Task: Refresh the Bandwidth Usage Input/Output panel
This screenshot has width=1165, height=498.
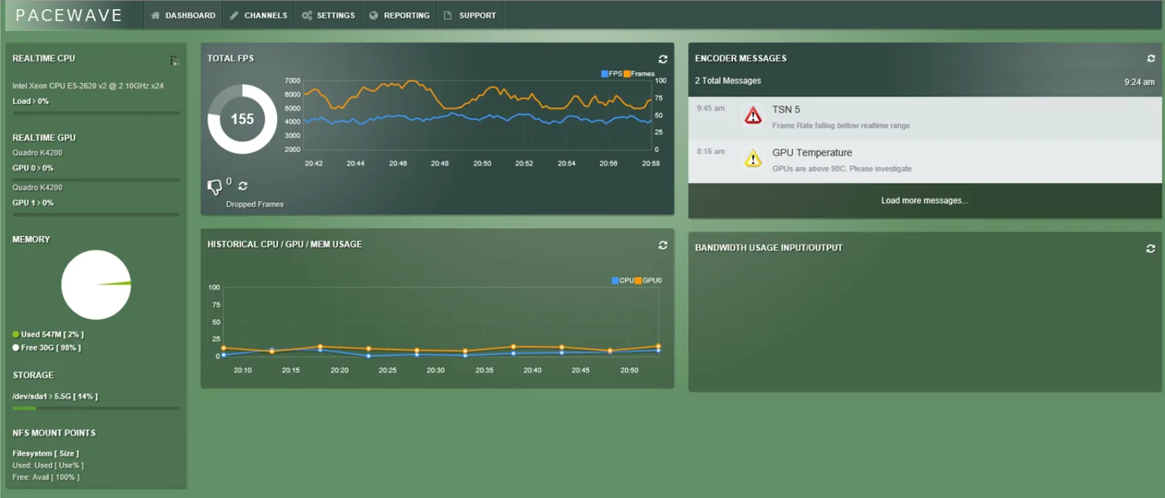Action: click(x=1151, y=249)
